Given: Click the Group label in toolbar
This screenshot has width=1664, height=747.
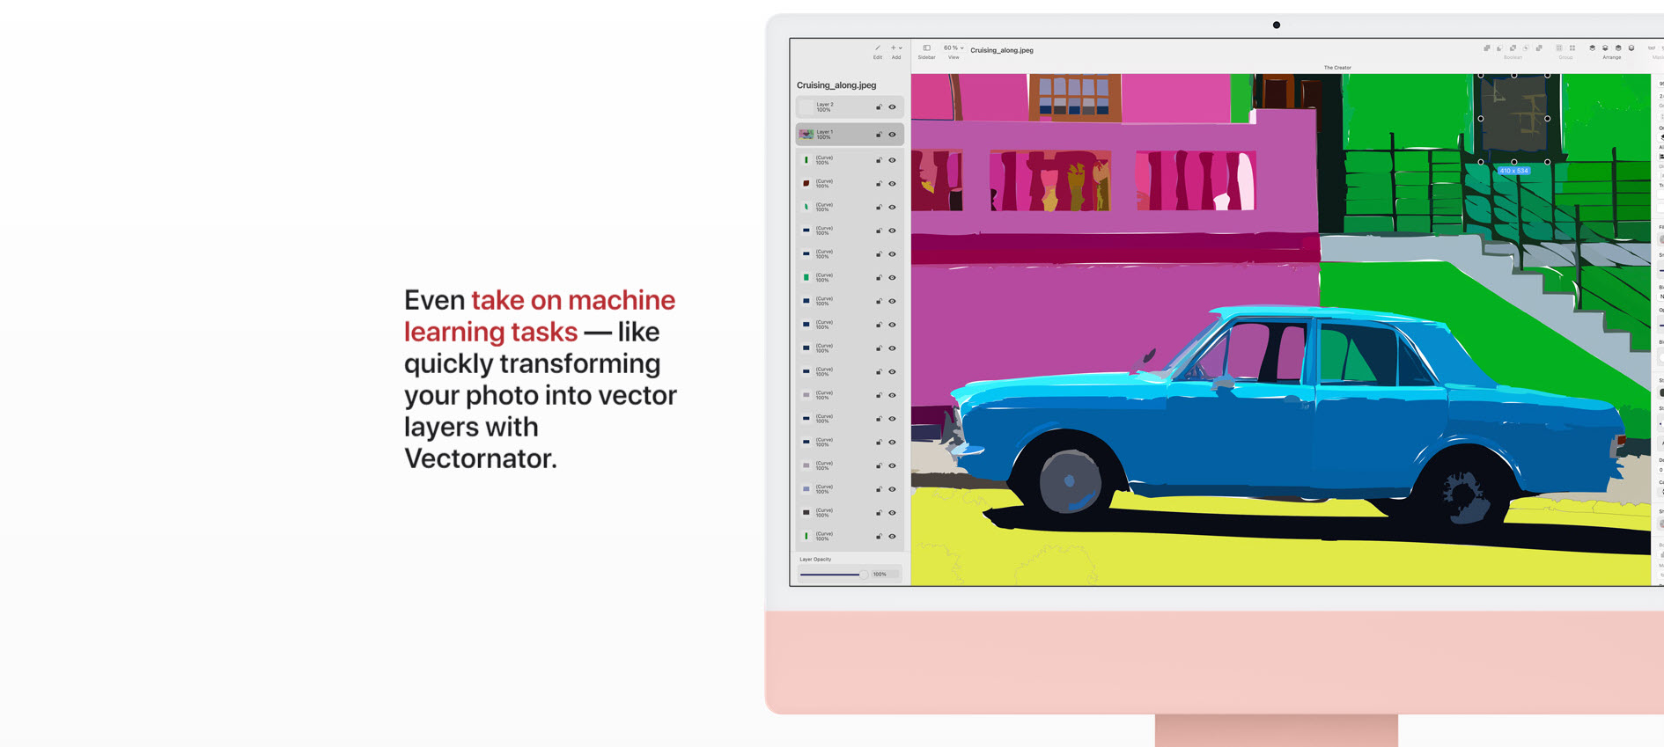Looking at the screenshot, I should pyautogui.click(x=1565, y=57).
